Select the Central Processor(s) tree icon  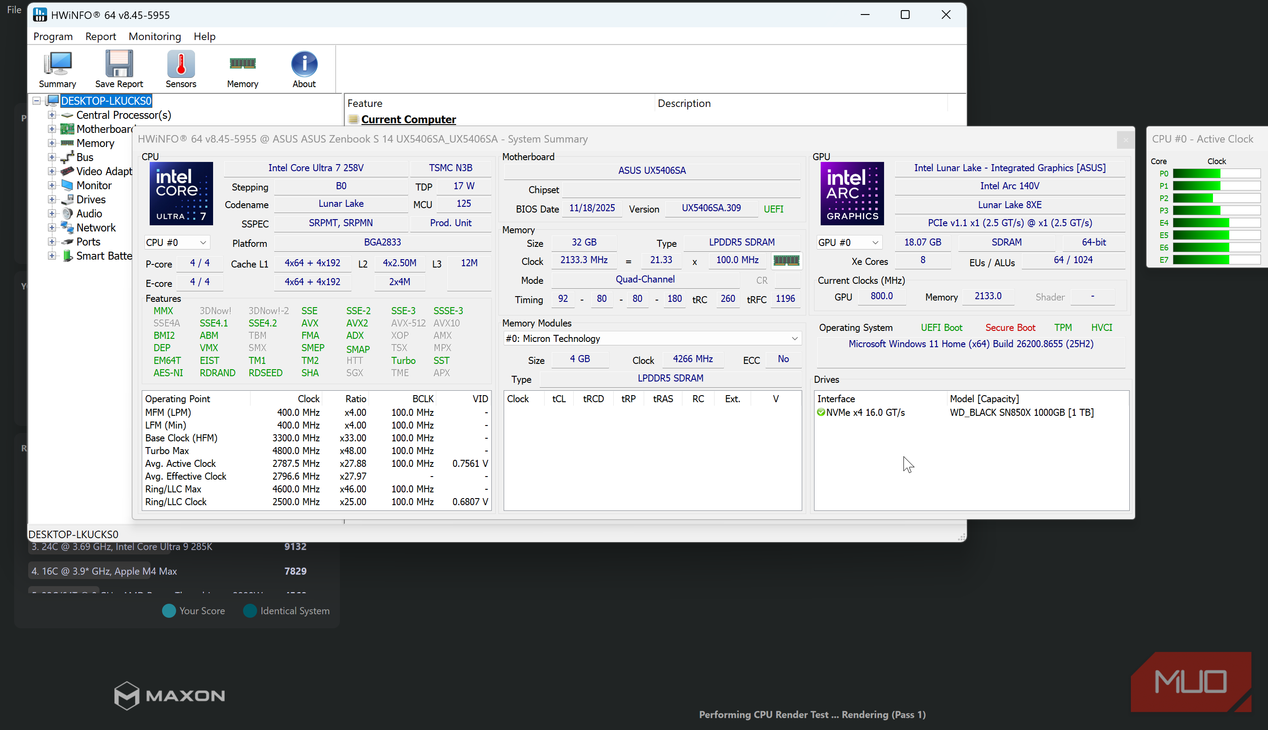(67, 115)
